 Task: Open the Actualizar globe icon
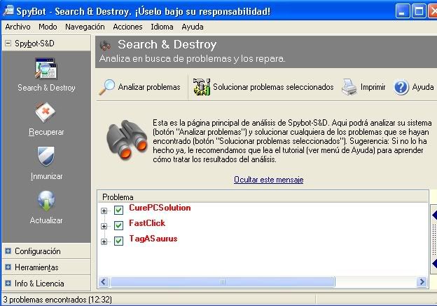[46, 201]
